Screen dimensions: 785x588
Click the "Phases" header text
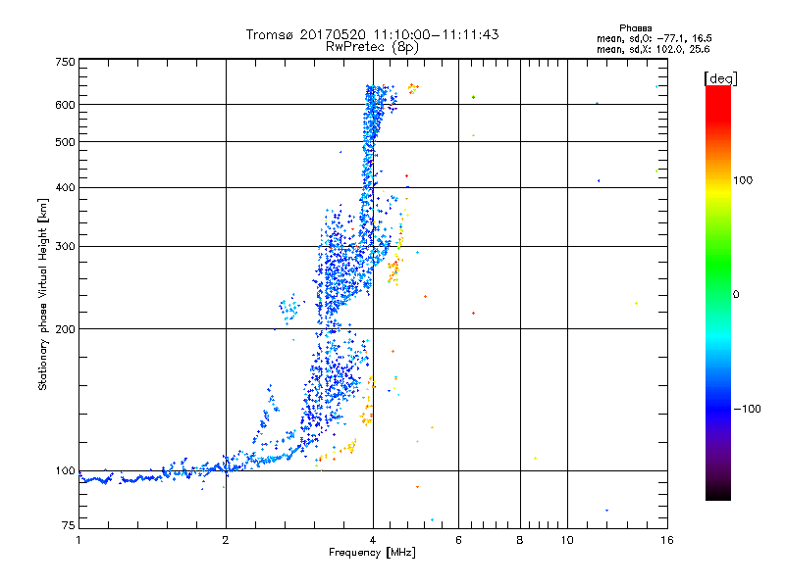point(635,28)
